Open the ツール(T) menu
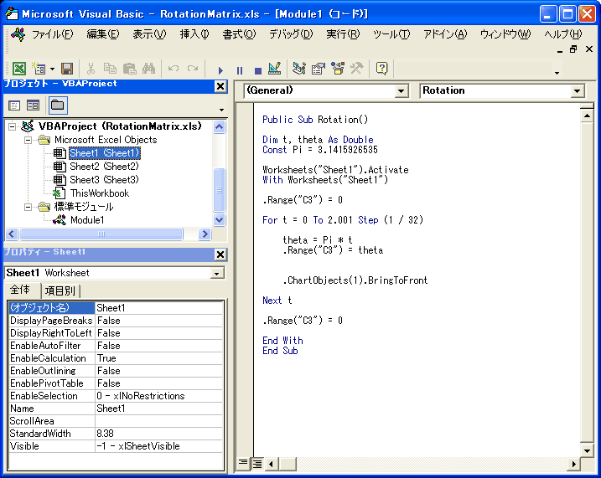Image resolution: width=601 pixels, height=478 pixels. [x=391, y=34]
